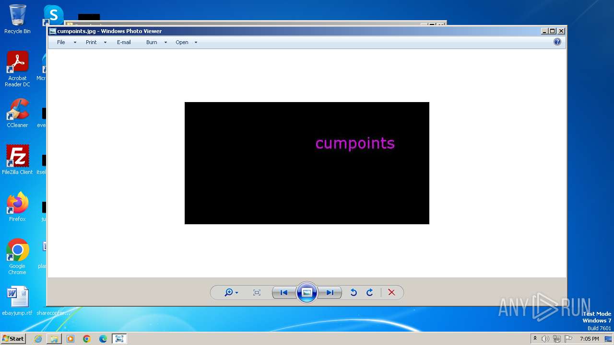614x345 pixels.
Task: Maximize the Windows Photo Viewer window
Action: pos(553,31)
